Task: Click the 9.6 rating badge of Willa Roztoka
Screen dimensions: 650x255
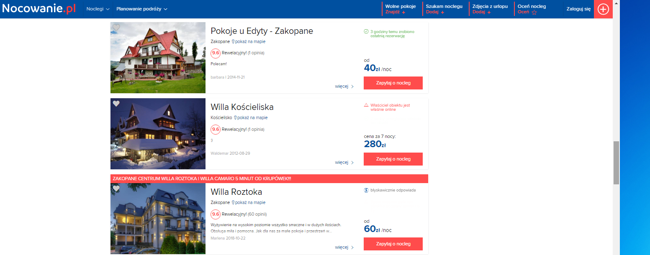Action: click(x=216, y=214)
